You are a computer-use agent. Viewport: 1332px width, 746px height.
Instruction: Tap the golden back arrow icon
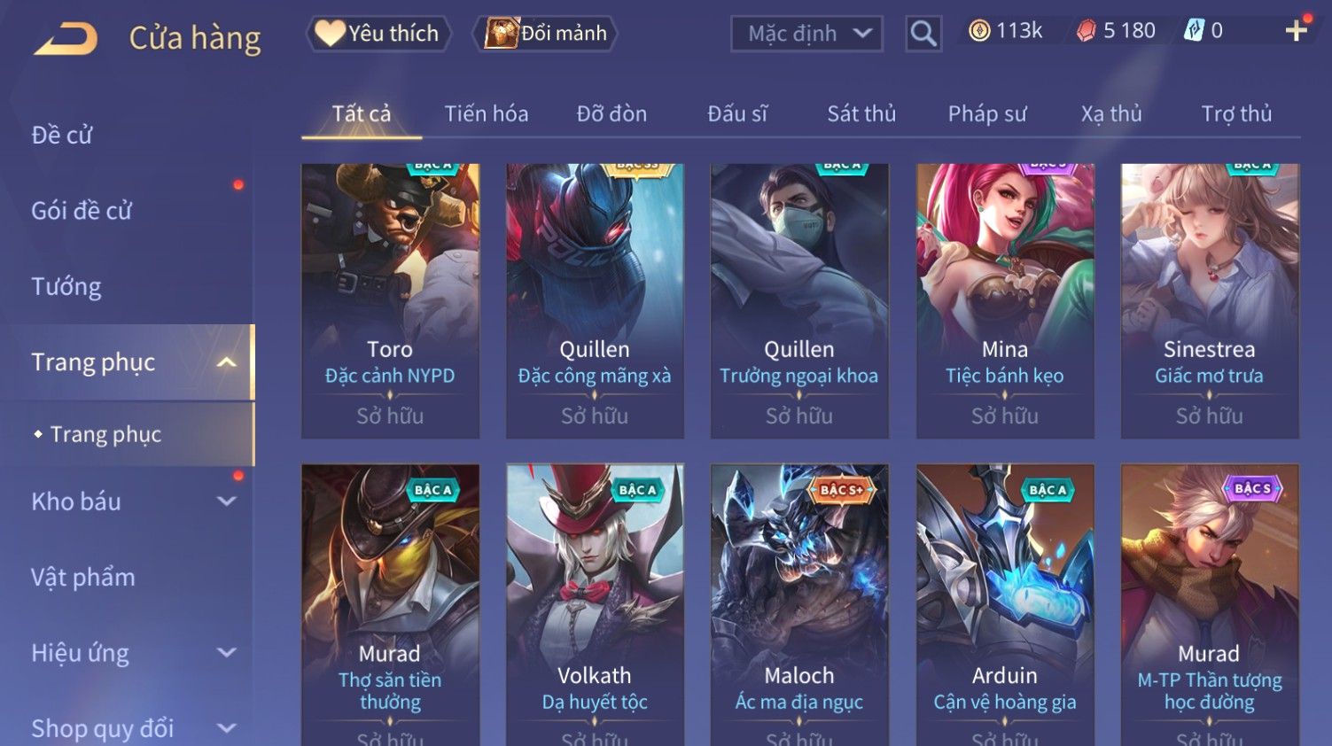pyautogui.click(x=66, y=38)
